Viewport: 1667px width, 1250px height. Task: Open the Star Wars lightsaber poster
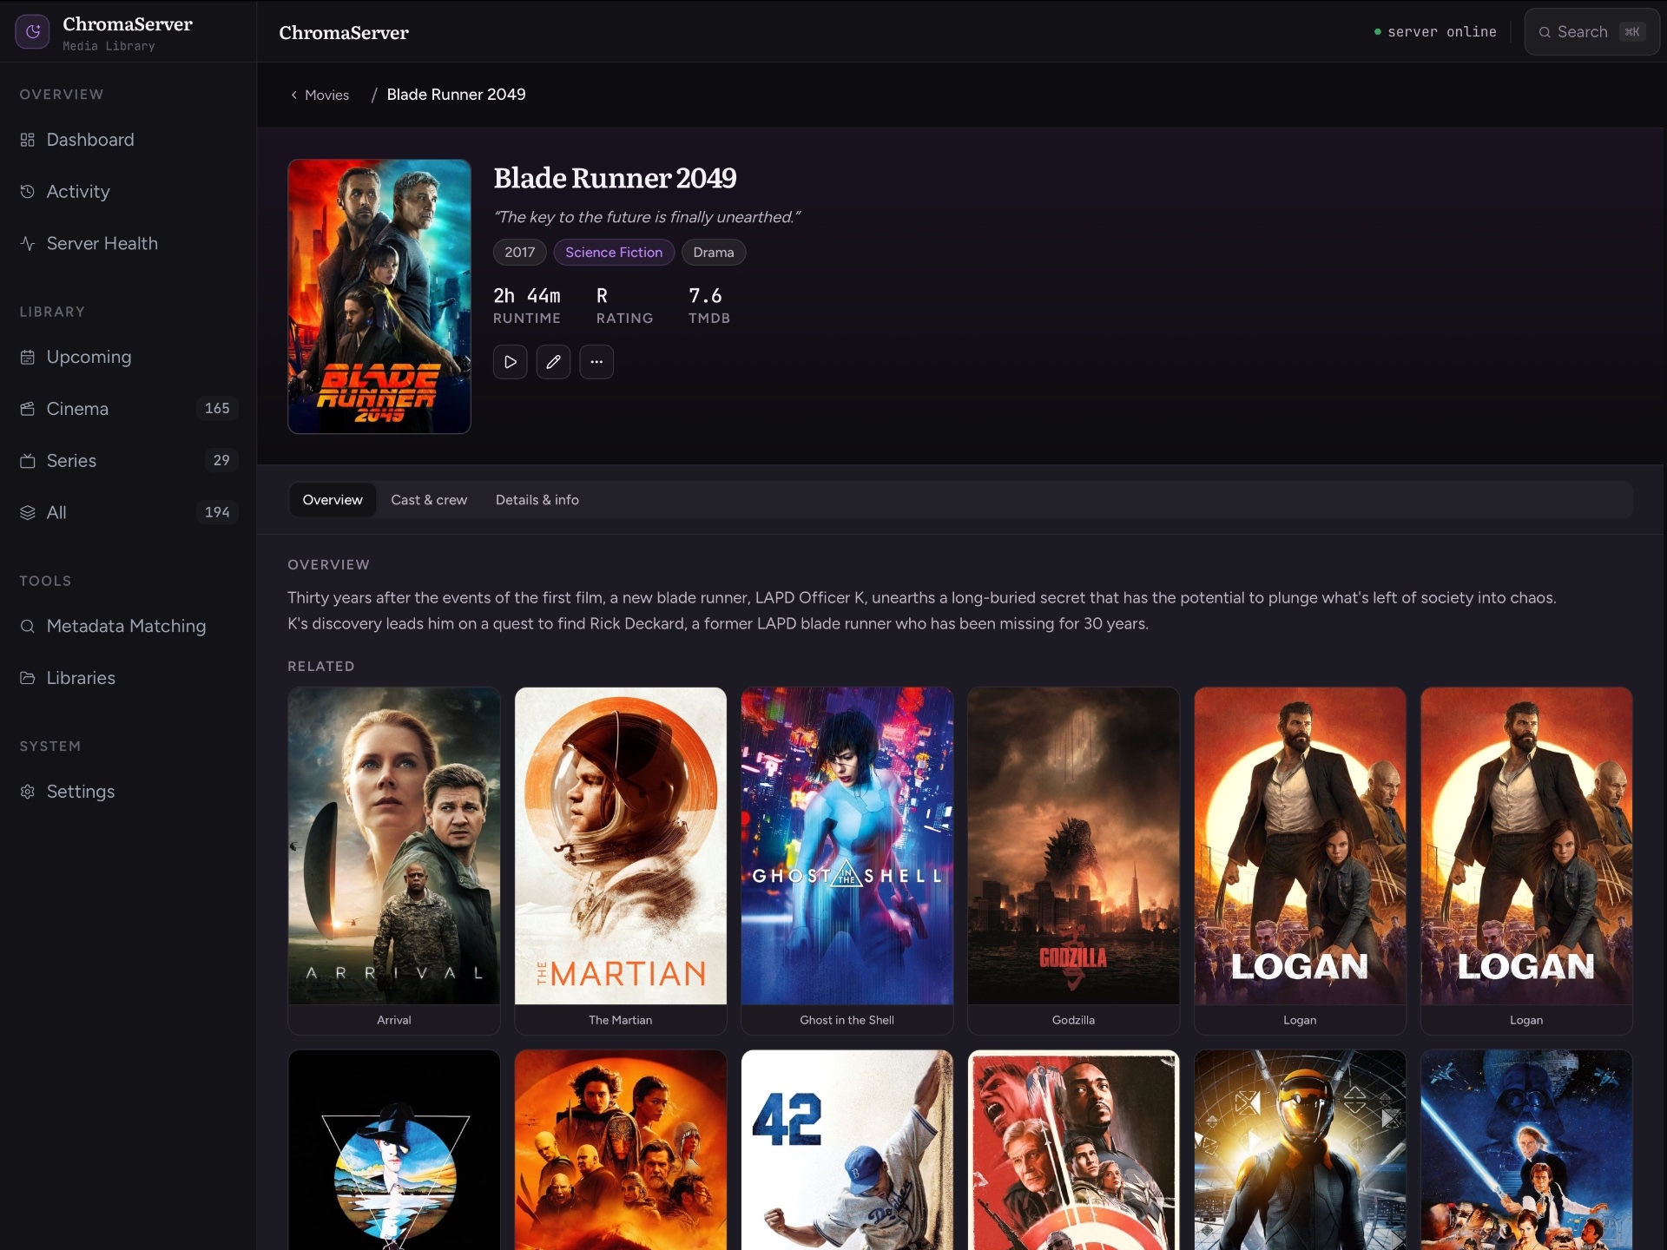pyautogui.click(x=1526, y=1150)
